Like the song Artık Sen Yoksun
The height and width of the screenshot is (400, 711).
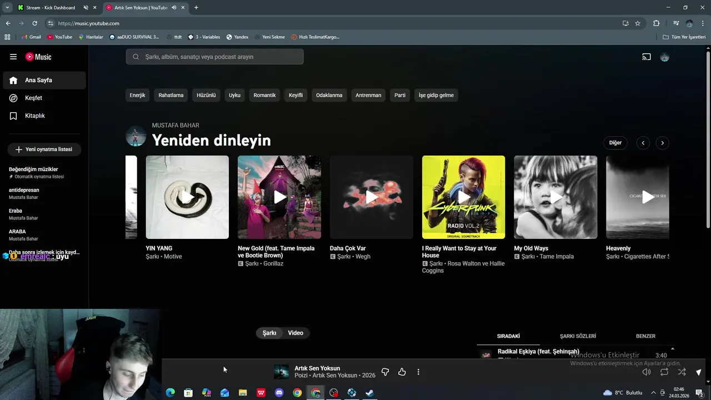pos(402,372)
